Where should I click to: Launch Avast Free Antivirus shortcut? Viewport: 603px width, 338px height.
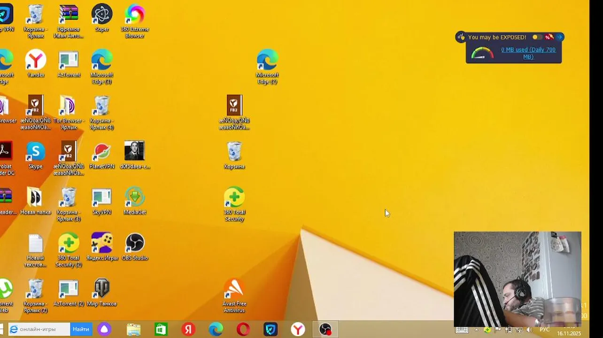(x=234, y=296)
